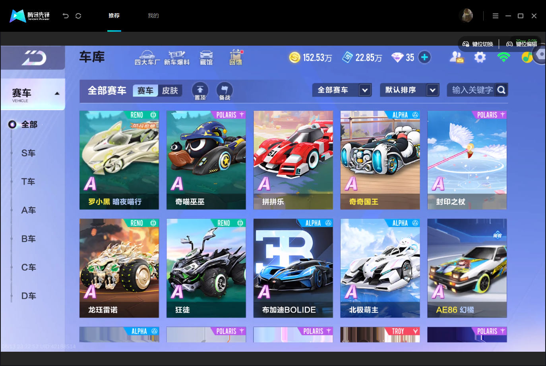The height and width of the screenshot is (366, 546).
Task: Click the 备战 battle prep icon
Action: point(225,91)
